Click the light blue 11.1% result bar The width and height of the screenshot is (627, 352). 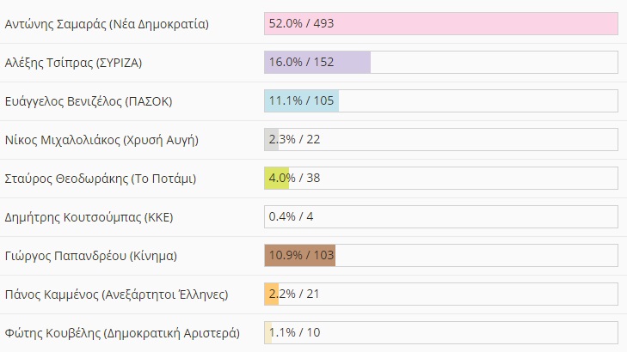301,101
